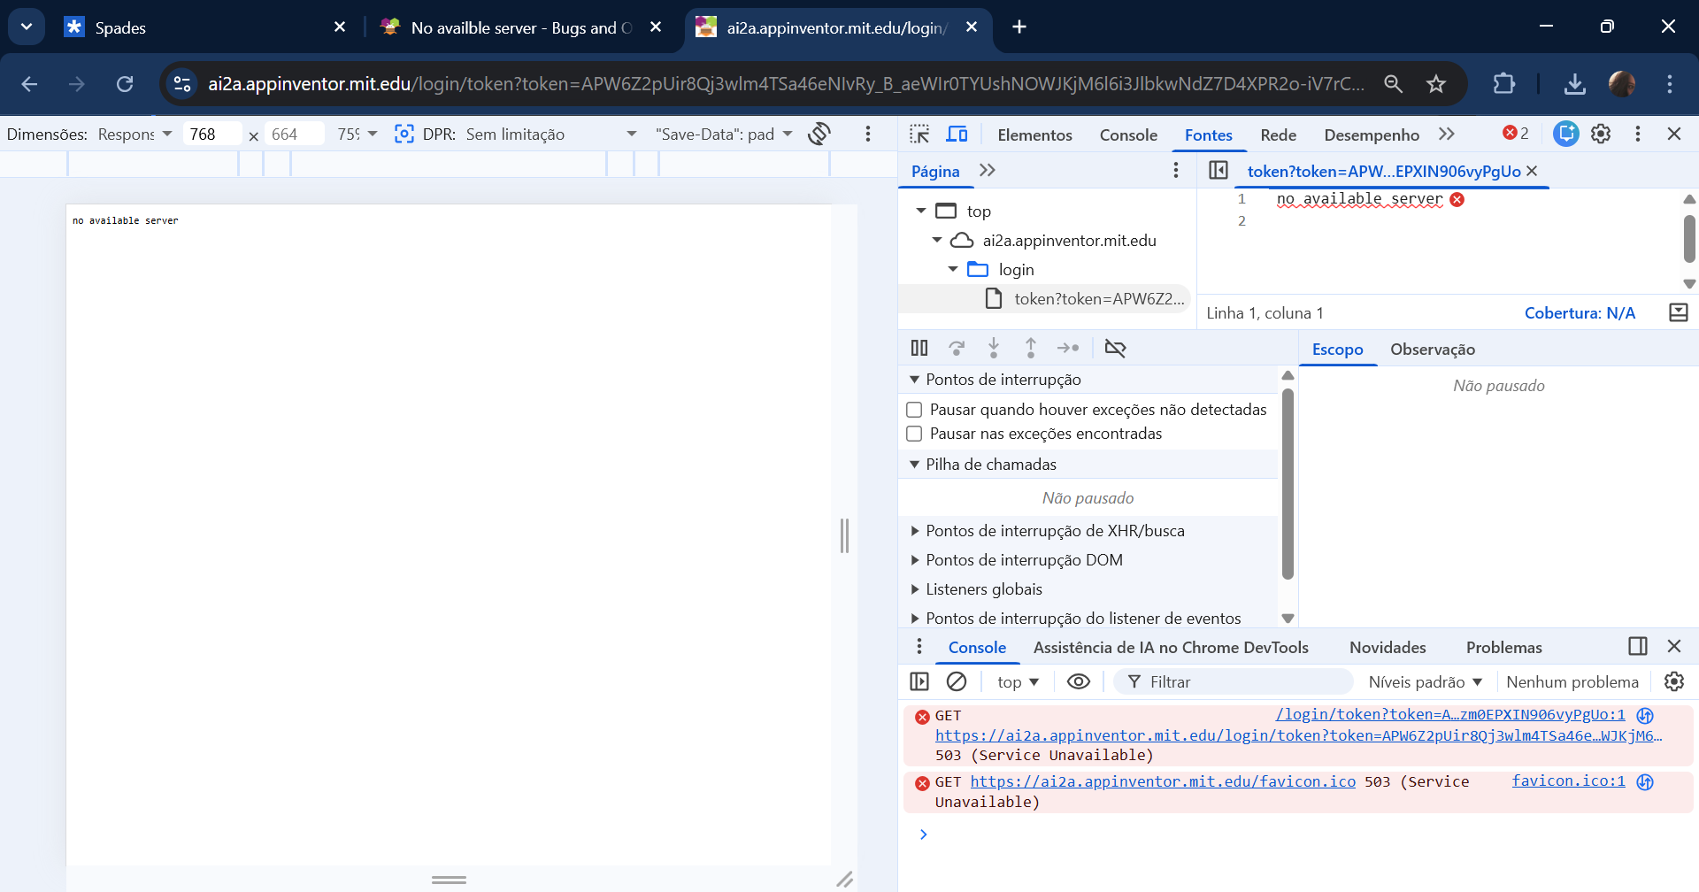1699x892 pixels.
Task: Deactivate breakpoints icon
Action: click(x=1115, y=348)
